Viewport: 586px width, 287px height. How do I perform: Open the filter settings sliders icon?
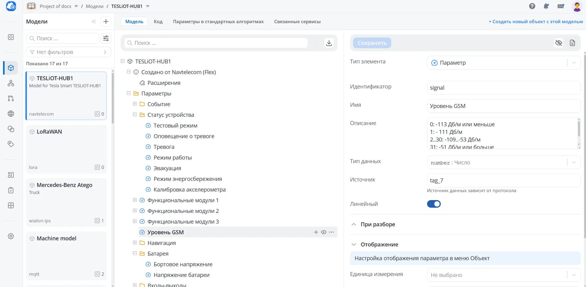pos(106,38)
